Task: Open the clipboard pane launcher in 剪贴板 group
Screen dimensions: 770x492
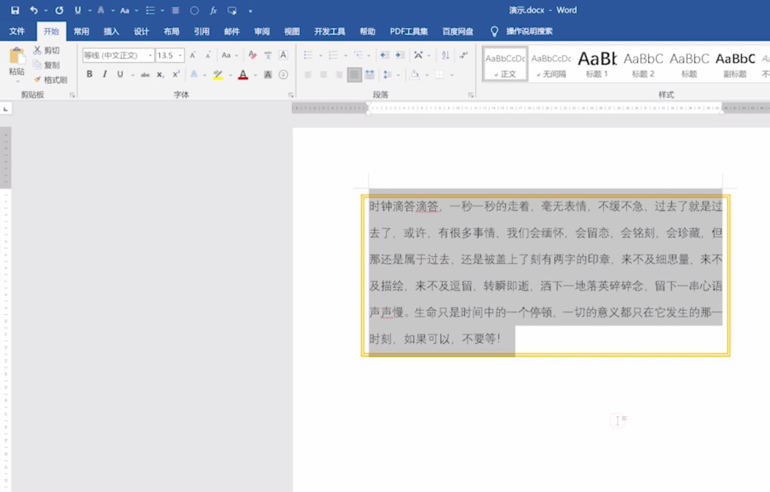Action: tap(72, 95)
